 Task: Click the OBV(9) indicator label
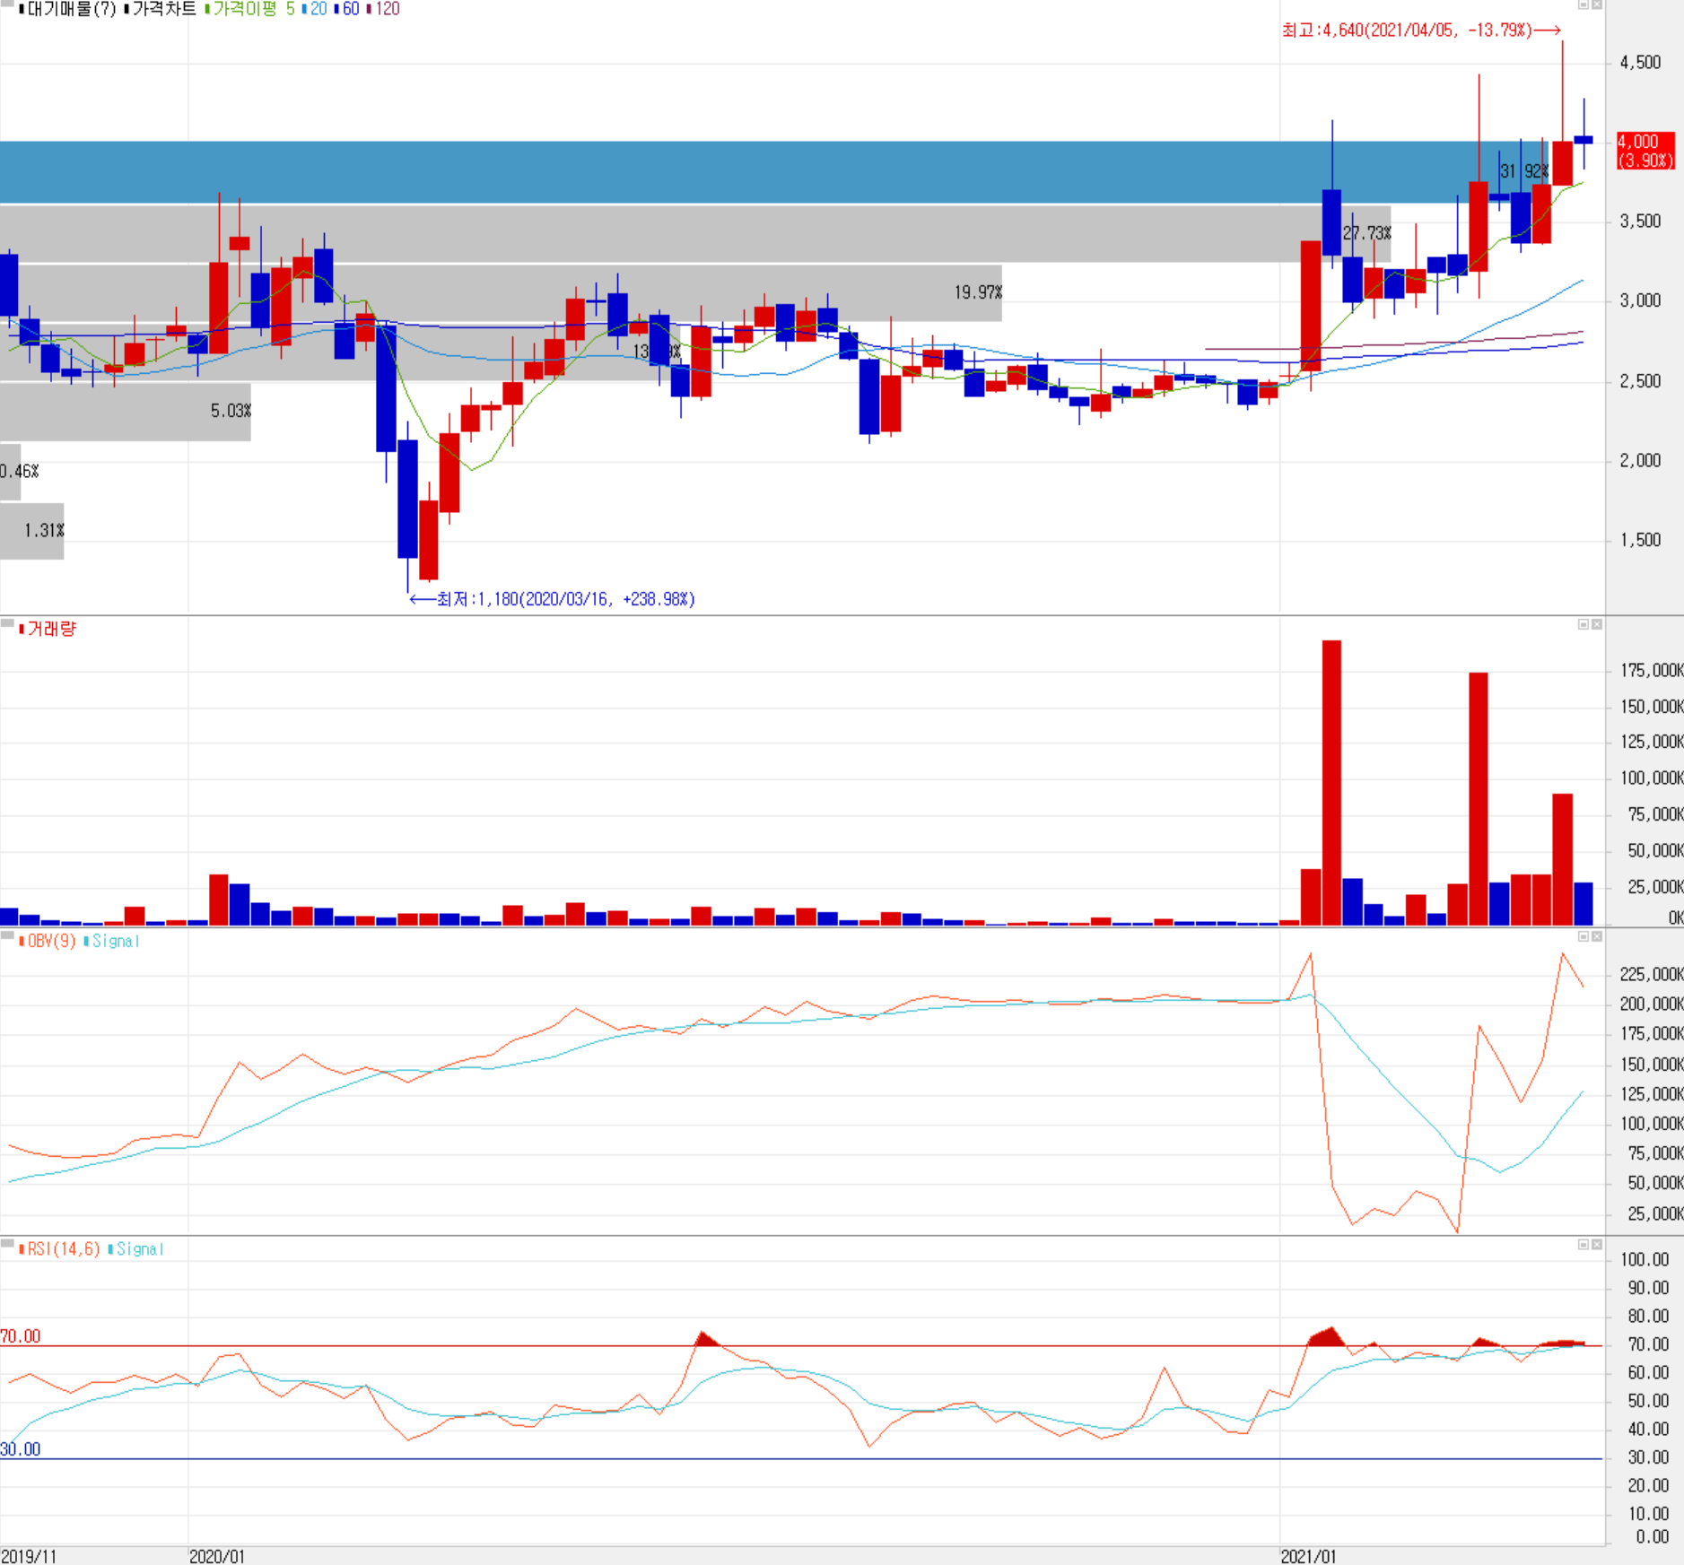(52, 941)
